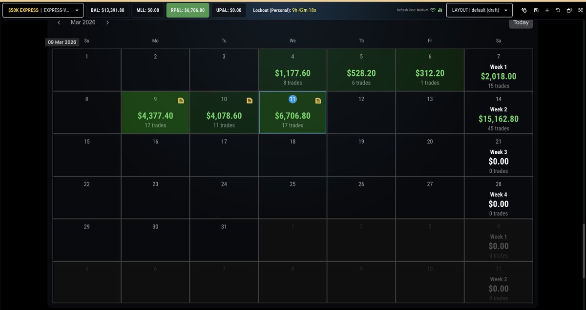Screen dimensions: 586x310
Task: Go to next month with right chevron
Action: 107,22
